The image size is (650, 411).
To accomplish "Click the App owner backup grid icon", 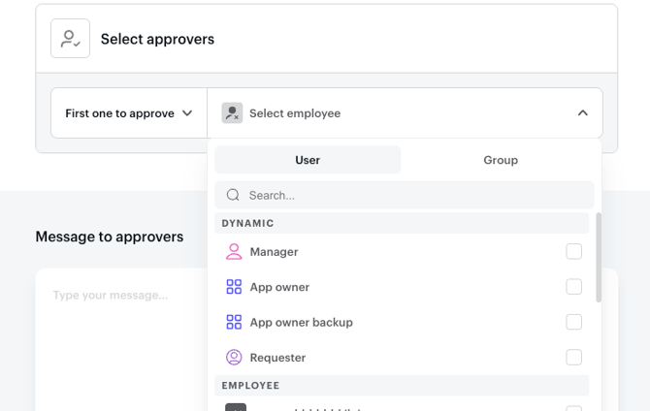I will 234,322.
